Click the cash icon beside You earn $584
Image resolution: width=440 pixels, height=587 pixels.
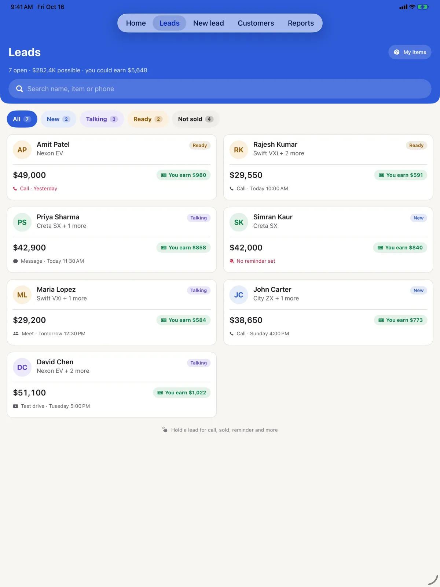coord(164,320)
